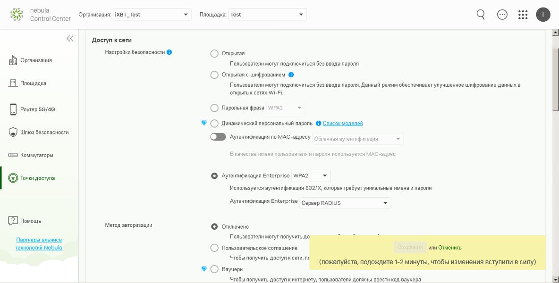This screenshot has height=283, width=559.
Task: Click the search magnifier icon
Action: coord(481,15)
